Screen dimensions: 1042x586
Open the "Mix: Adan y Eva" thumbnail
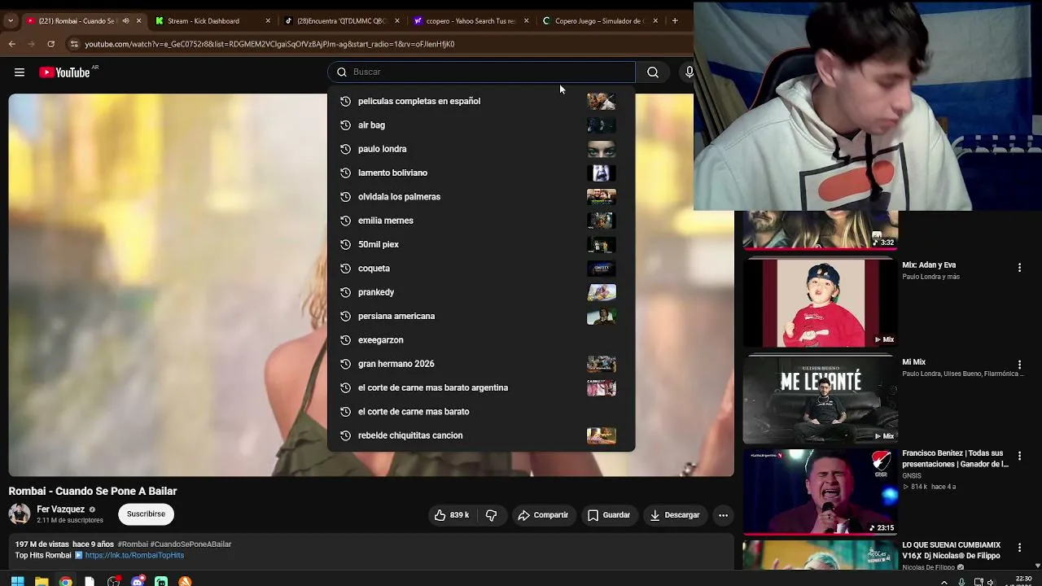click(821, 303)
